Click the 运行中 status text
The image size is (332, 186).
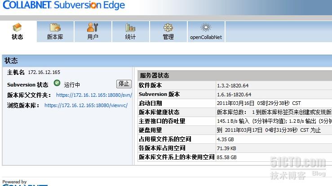(x=72, y=85)
